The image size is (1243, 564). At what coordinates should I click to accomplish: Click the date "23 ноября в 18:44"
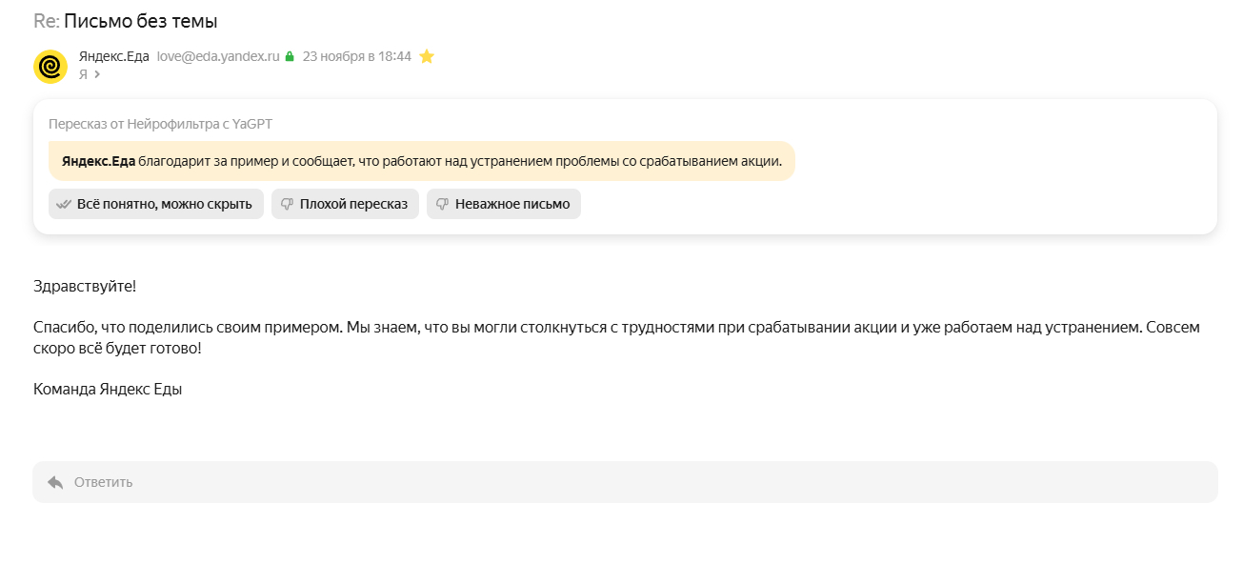click(x=357, y=56)
